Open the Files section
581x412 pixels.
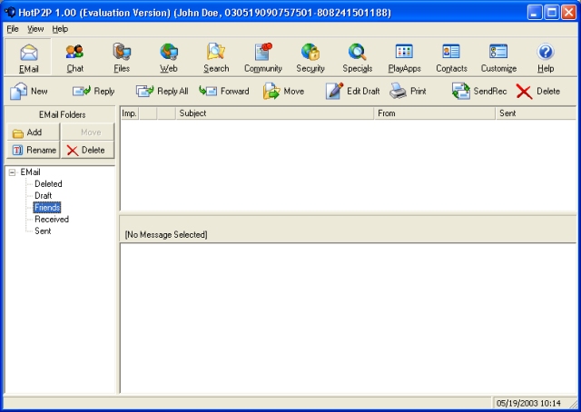tap(122, 57)
